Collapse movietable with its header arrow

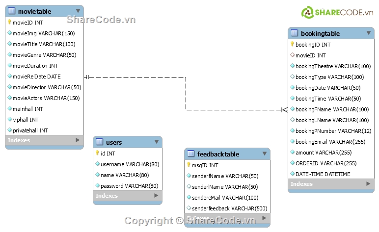(x=78, y=11)
